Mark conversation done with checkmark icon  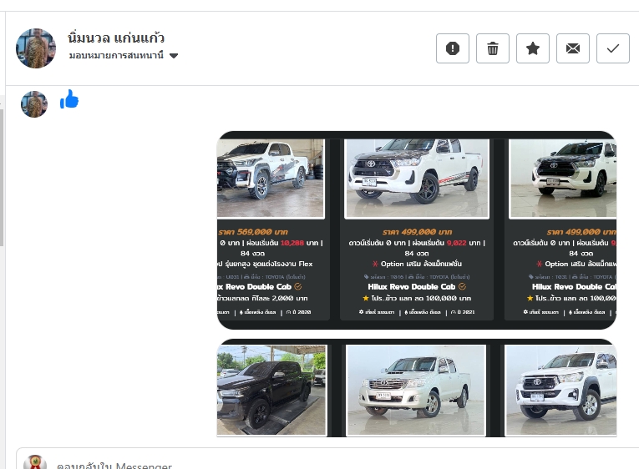tap(613, 48)
